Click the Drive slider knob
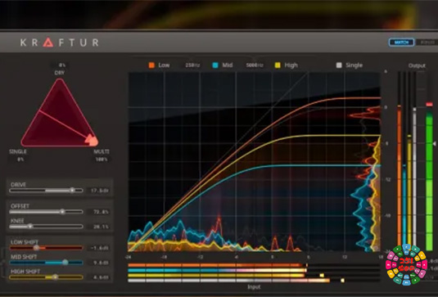The width and height of the screenshot is (438, 297). coord(72,190)
